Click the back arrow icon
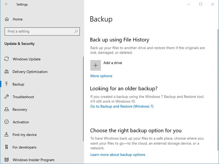Image resolution: width=219 pixels, height=164 pixels. click(7, 4)
